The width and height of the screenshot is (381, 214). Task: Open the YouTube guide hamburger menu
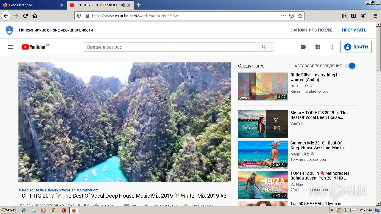[x=11, y=47]
